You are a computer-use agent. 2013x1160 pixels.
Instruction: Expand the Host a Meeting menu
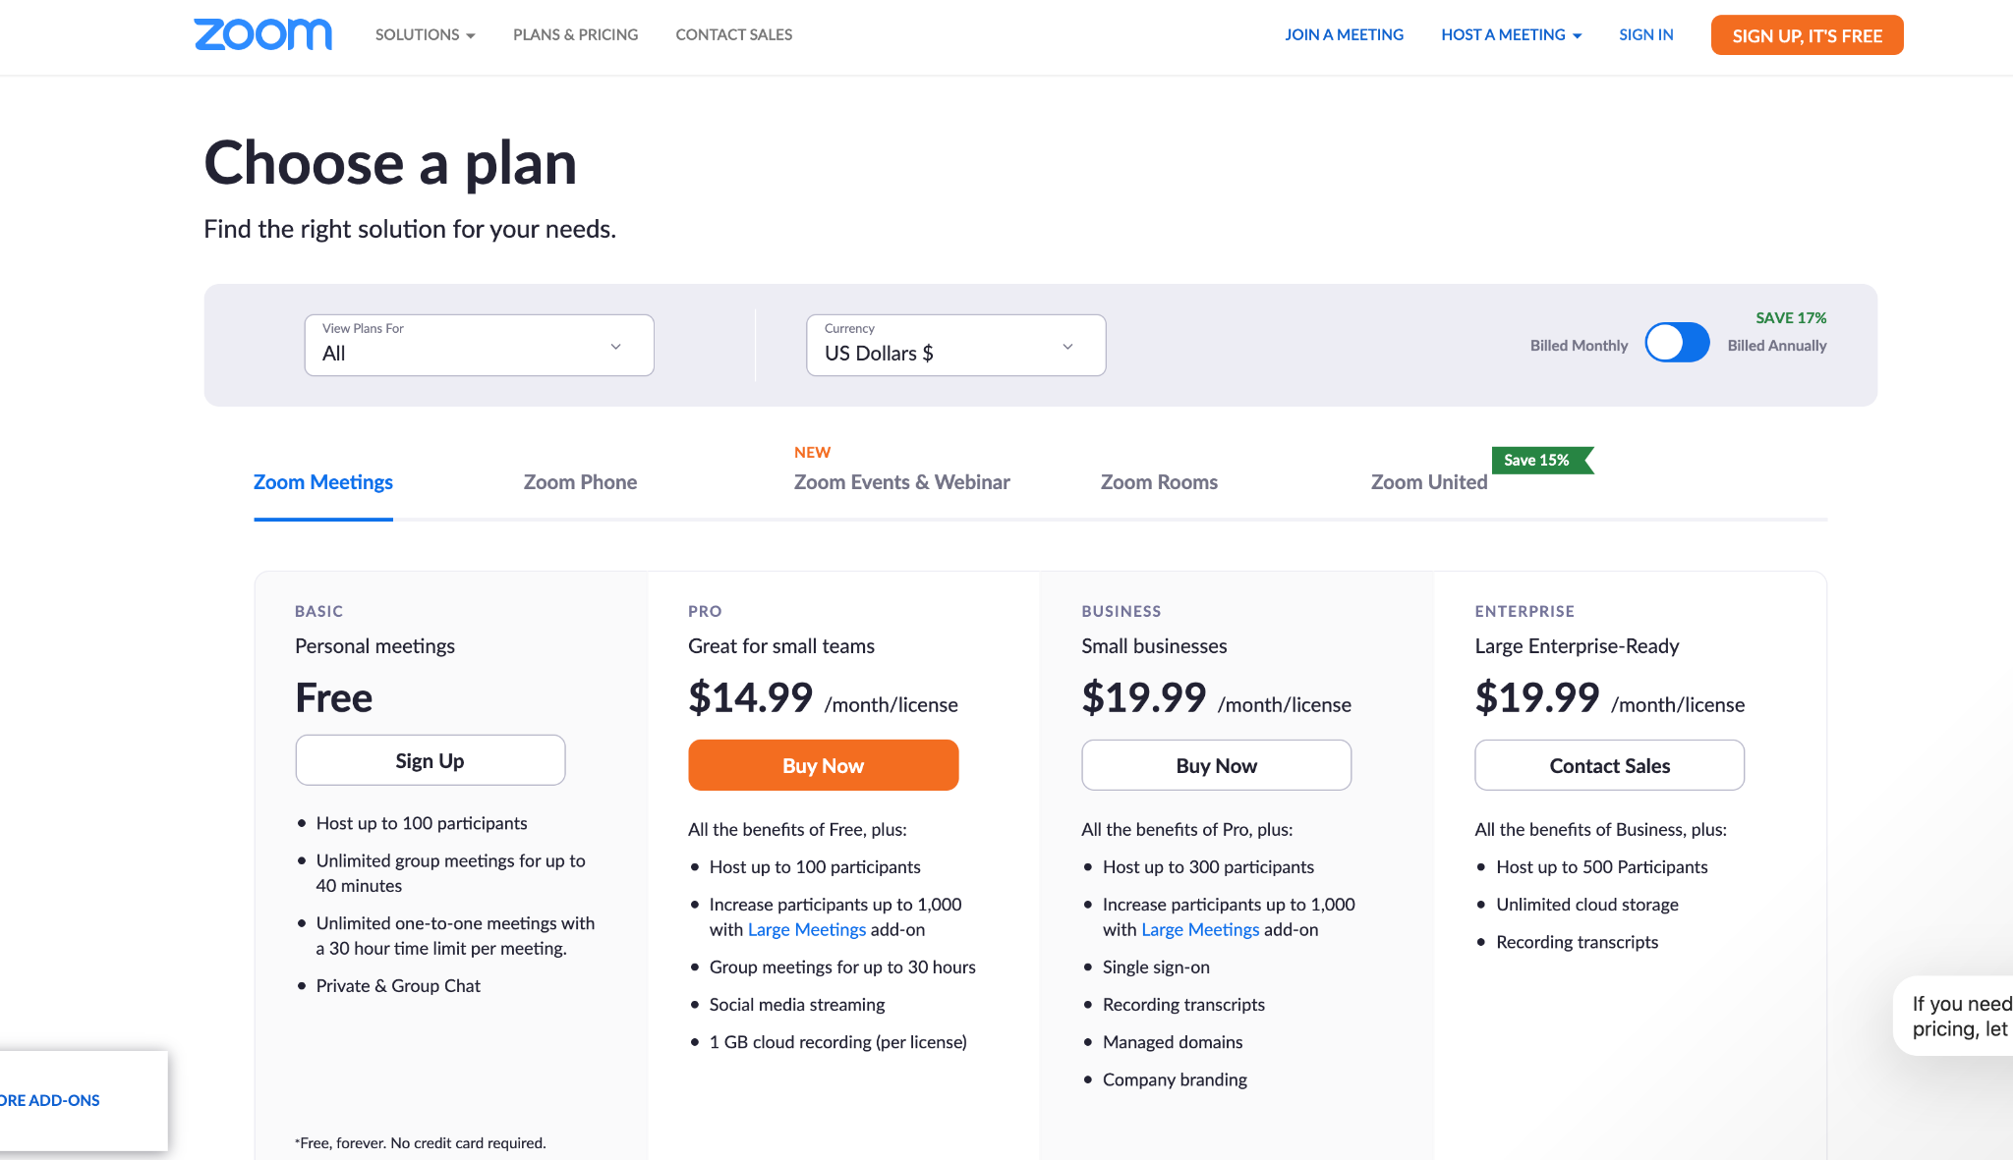coord(1511,35)
